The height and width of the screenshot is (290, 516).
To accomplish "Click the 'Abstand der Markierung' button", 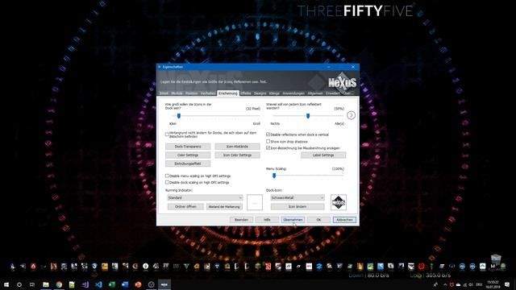I will [224, 206].
